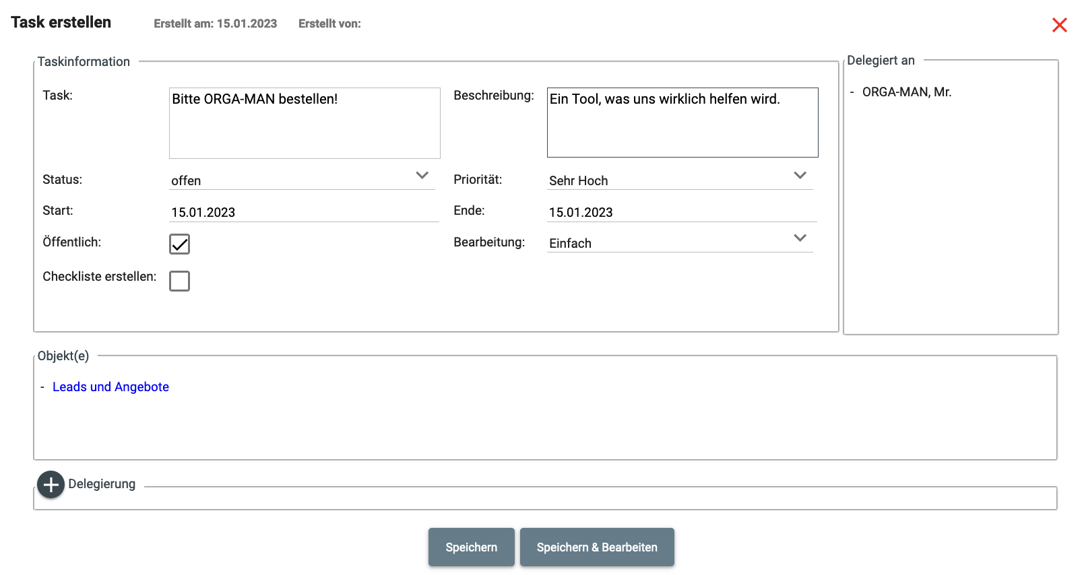This screenshot has width=1082, height=575.
Task: Click into the Beschreibung text area
Action: pos(682,123)
